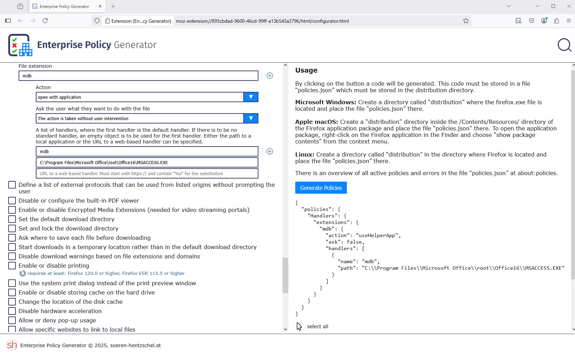The height and width of the screenshot is (354, 575).
Task: Check Start downloads in a temporary location
Action: pyautogui.click(x=12, y=247)
